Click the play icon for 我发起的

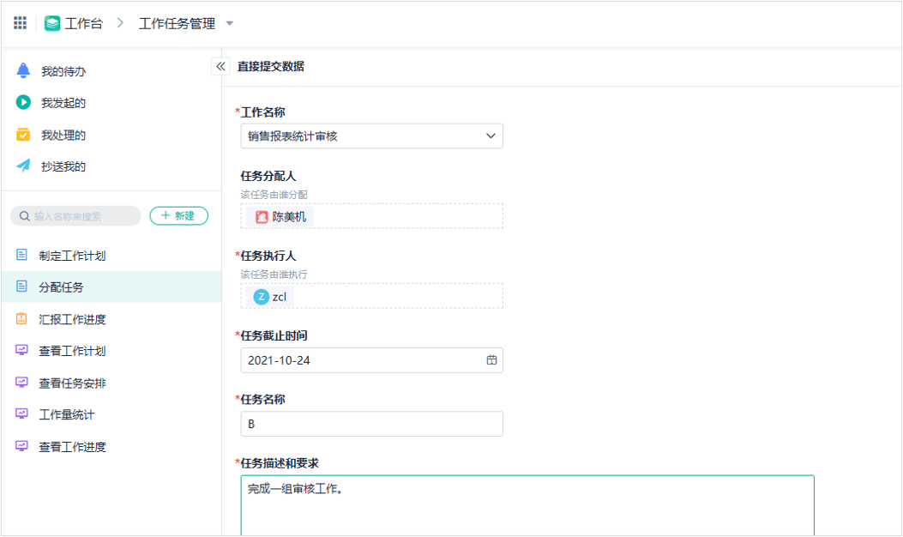tap(23, 103)
